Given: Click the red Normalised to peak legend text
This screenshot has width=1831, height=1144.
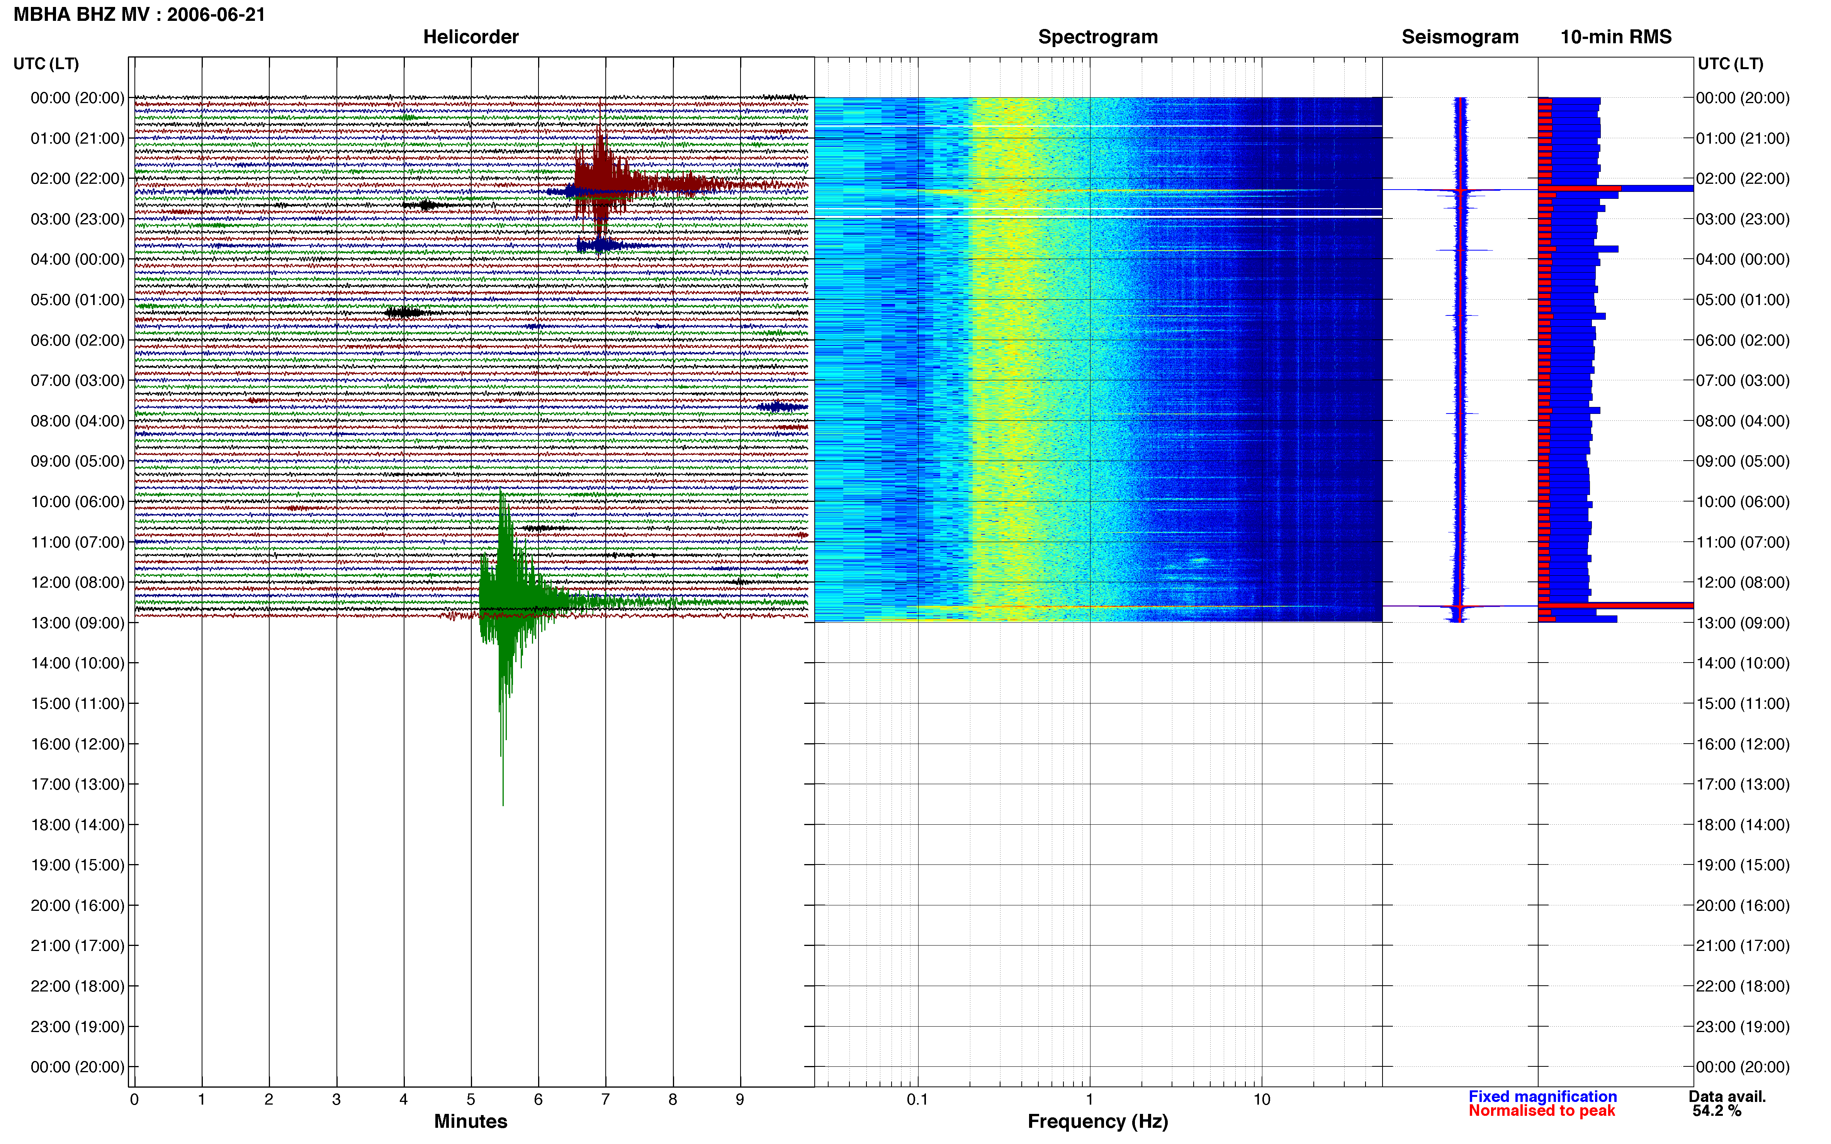Looking at the screenshot, I should tap(1542, 1111).
